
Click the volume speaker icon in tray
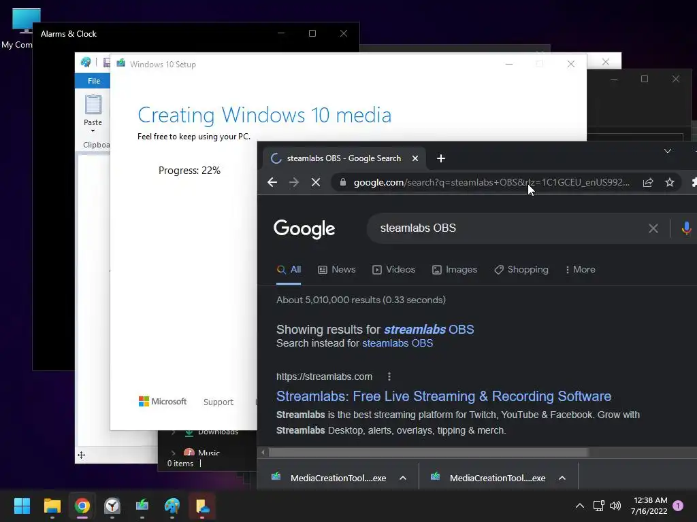coord(615,506)
